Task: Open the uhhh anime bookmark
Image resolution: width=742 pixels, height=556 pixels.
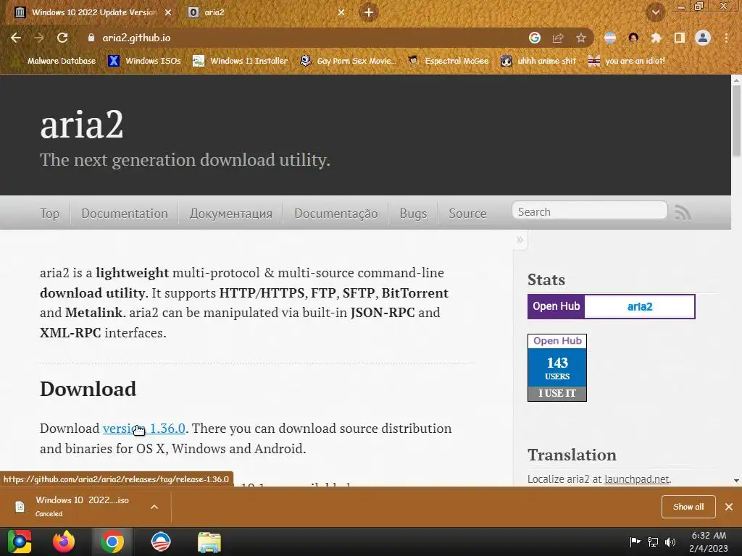Action: [538, 61]
